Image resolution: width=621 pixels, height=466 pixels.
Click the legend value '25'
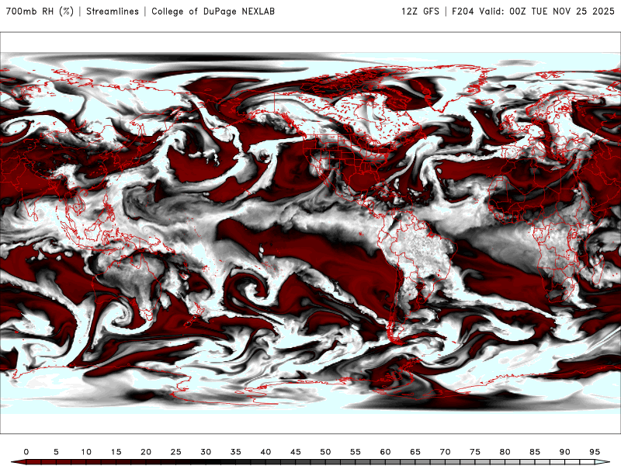pos(176,452)
